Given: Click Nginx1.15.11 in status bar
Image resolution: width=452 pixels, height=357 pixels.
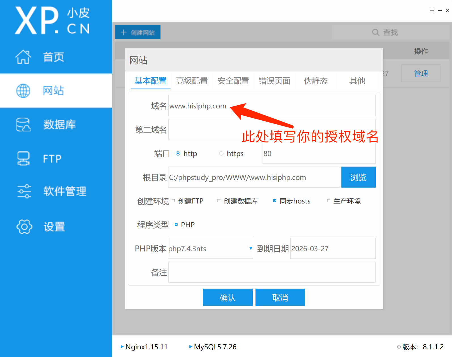Looking at the screenshot, I should 146,347.
